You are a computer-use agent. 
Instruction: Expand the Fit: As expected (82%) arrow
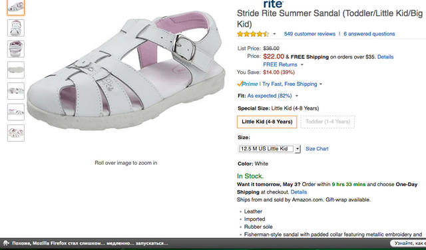pyautogui.click(x=297, y=96)
